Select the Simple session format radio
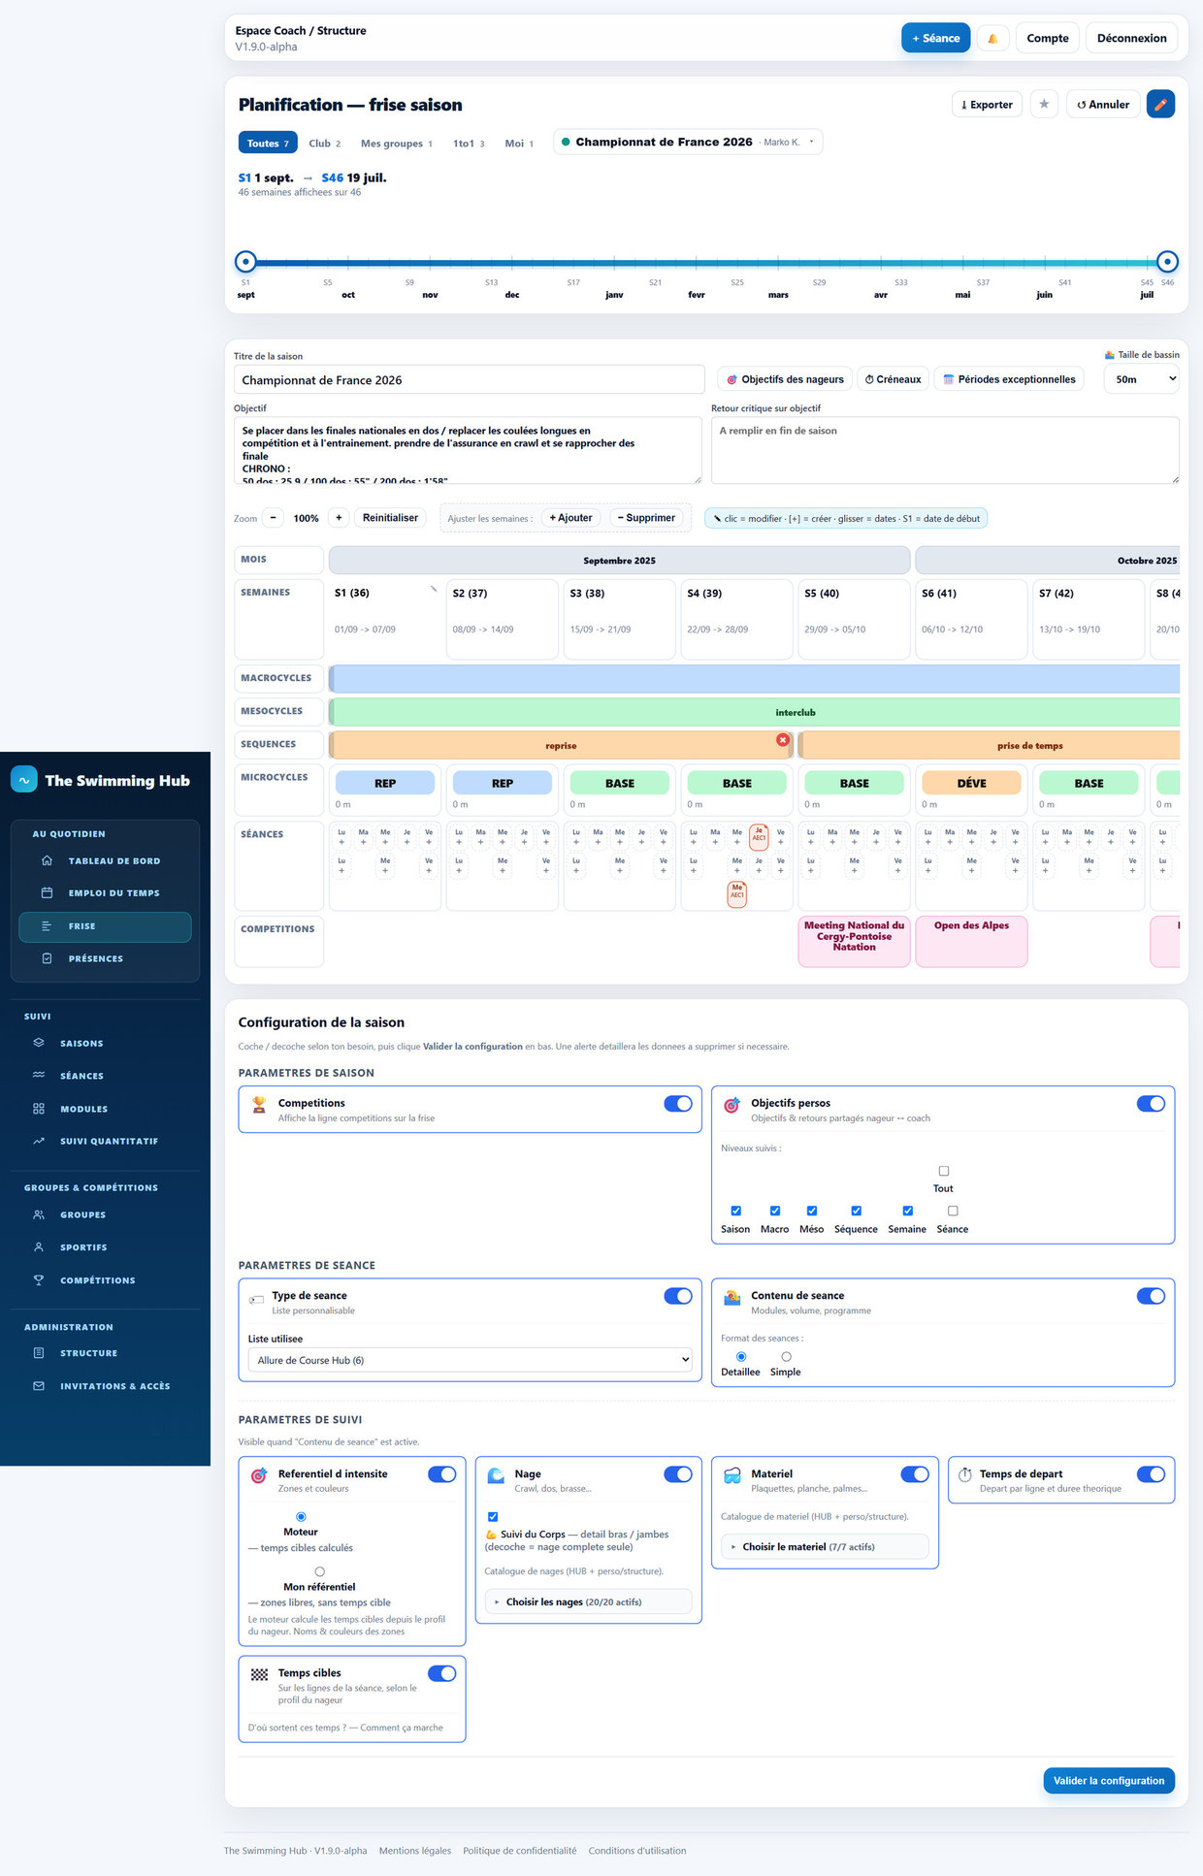Viewport: 1203px width, 1876px height. [x=786, y=1357]
